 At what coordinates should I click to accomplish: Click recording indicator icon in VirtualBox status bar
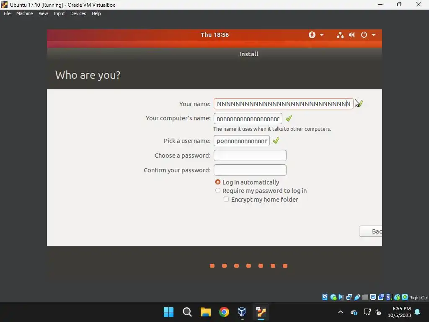click(381, 297)
